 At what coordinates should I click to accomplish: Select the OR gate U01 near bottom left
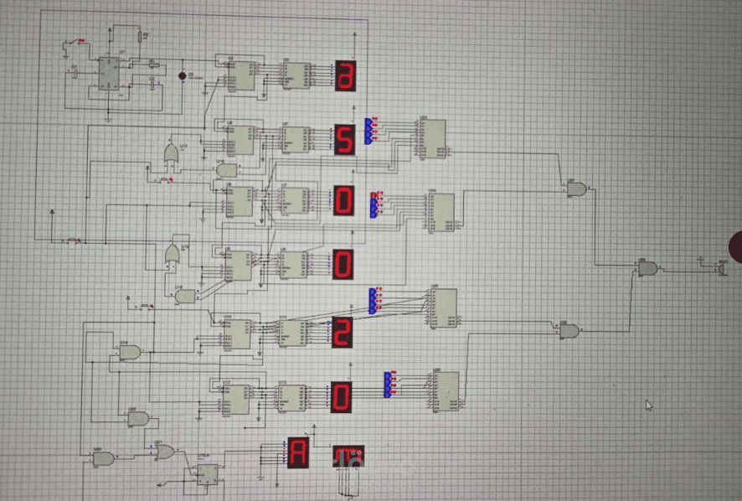(x=163, y=450)
